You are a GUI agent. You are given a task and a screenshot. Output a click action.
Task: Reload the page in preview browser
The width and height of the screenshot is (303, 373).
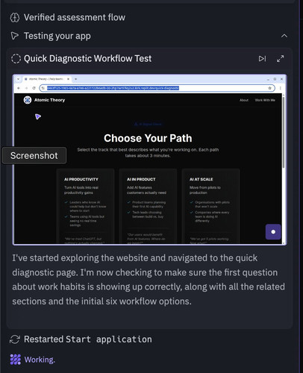34,88
